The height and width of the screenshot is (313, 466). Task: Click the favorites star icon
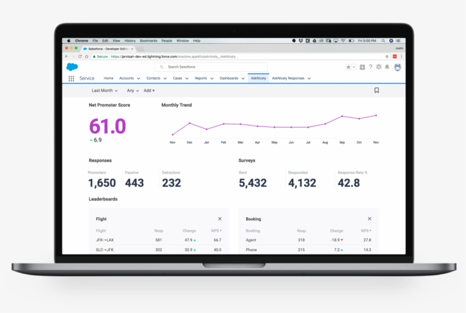click(348, 67)
